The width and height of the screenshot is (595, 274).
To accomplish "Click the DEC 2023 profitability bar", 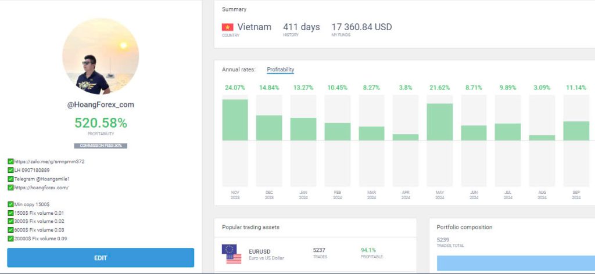I will coord(269,128).
